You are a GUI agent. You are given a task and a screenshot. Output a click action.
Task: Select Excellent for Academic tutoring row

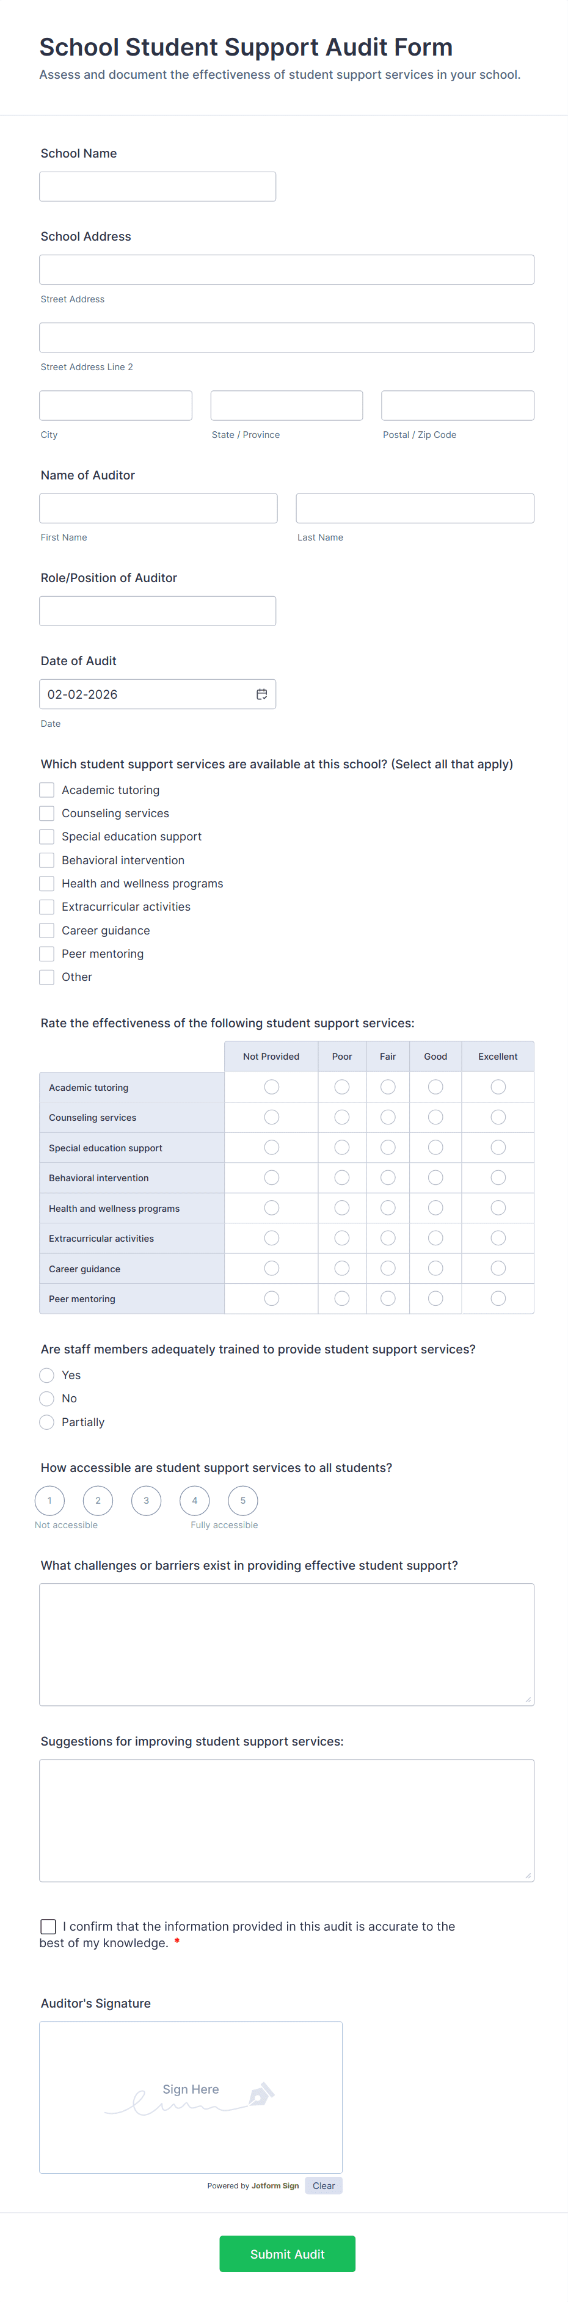click(x=497, y=1087)
